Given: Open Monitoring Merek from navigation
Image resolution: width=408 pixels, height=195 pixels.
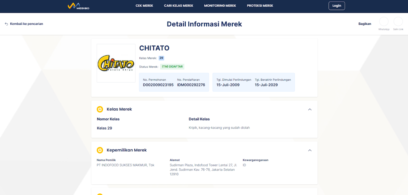Looking at the screenshot, I should tap(220, 6).
